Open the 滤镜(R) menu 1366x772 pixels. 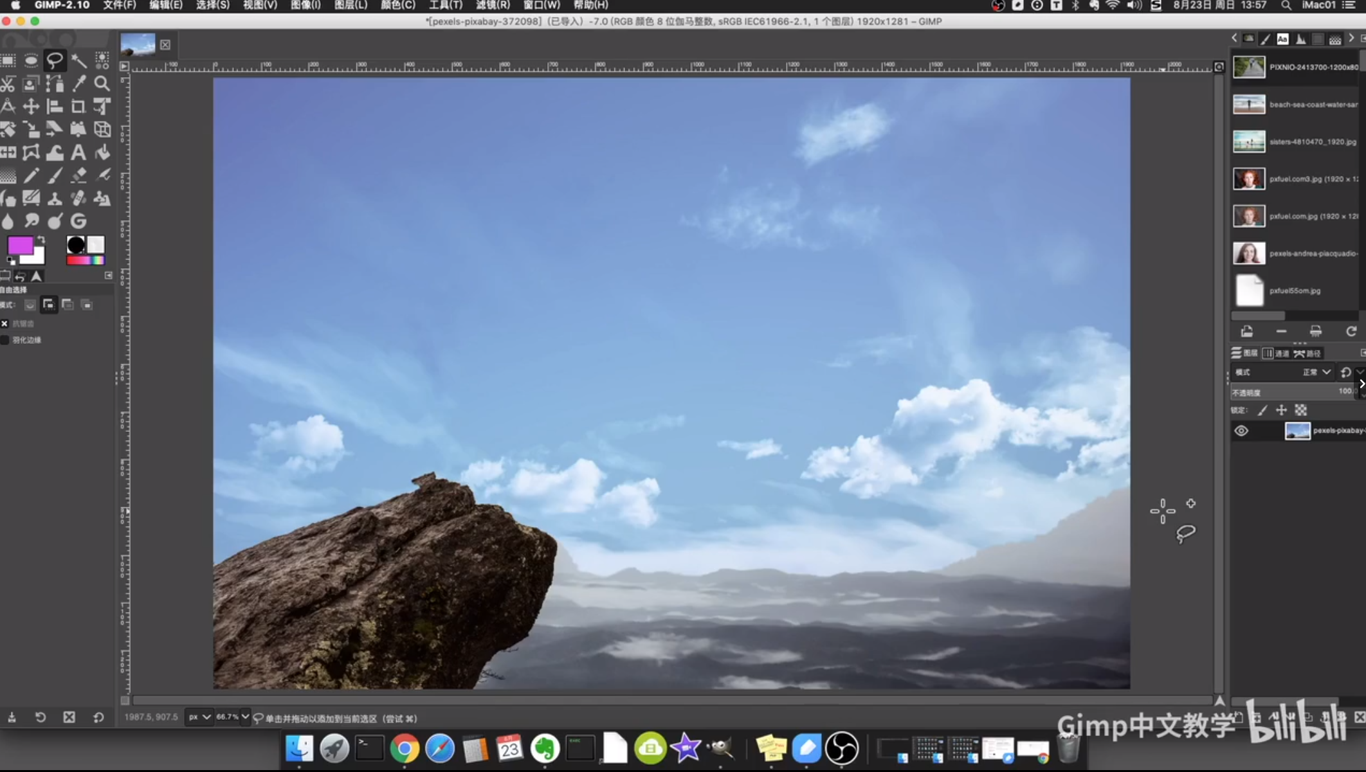tap(493, 5)
